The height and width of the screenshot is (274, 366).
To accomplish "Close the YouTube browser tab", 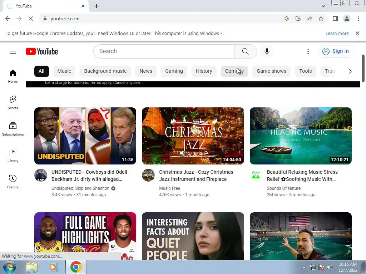I will [x=83, y=6].
